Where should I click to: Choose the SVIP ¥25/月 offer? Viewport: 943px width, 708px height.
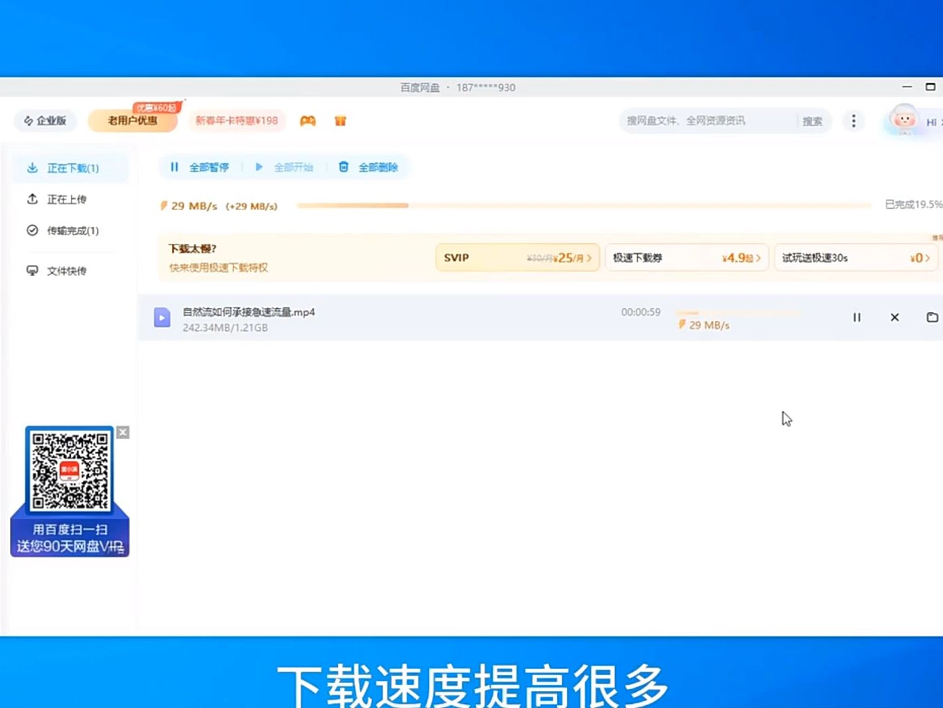click(518, 258)
